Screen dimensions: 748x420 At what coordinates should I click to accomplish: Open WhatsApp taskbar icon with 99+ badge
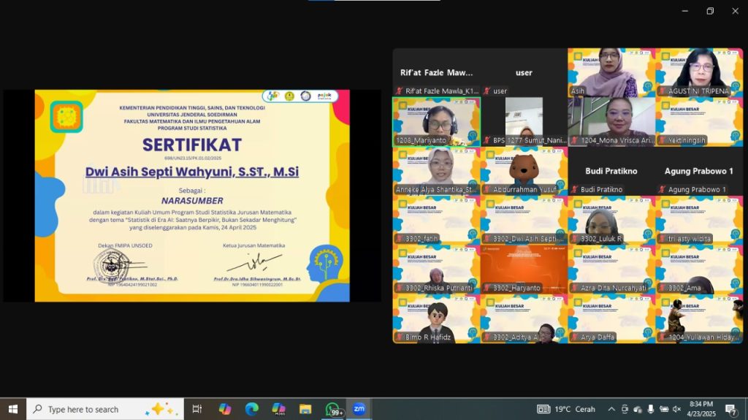[332, 409]
